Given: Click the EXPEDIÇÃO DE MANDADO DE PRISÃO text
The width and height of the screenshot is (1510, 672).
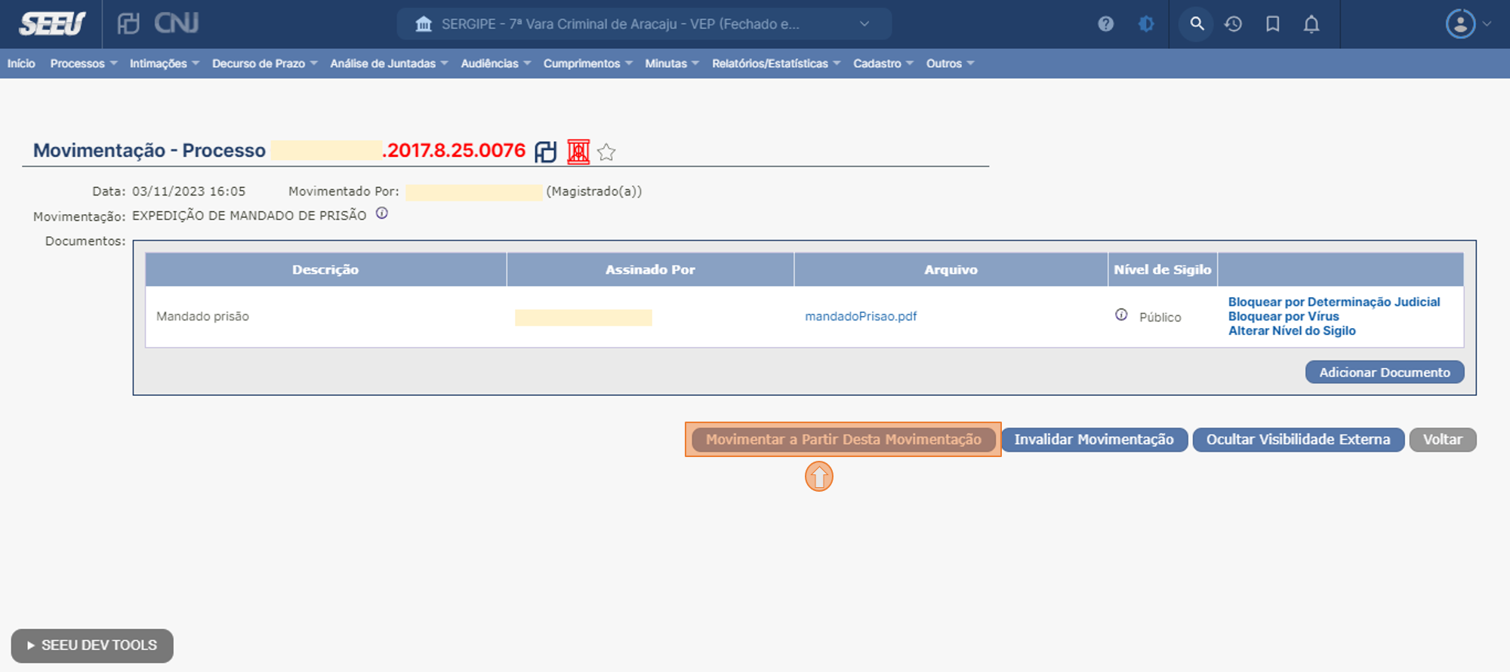Looking at the screenshot, I should [x=249, y=216].
